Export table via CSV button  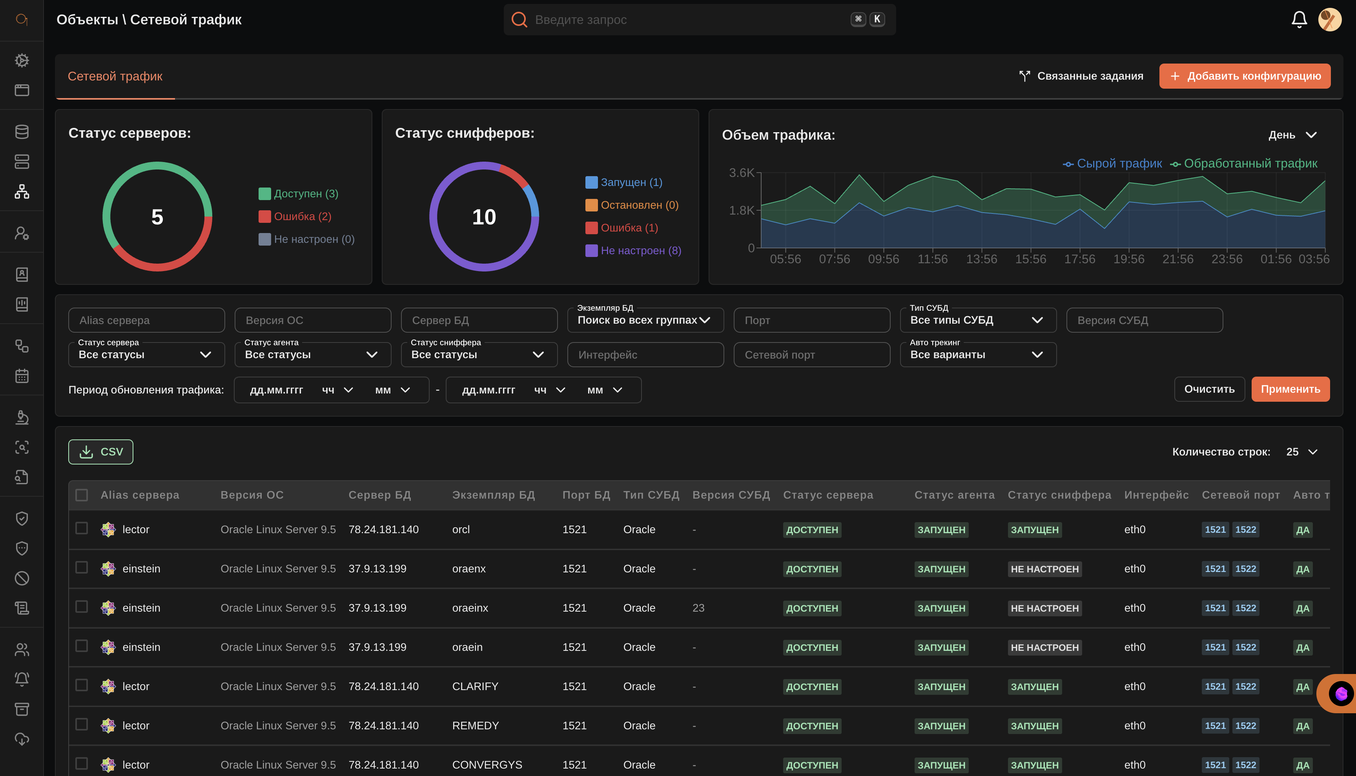point(101,452)
